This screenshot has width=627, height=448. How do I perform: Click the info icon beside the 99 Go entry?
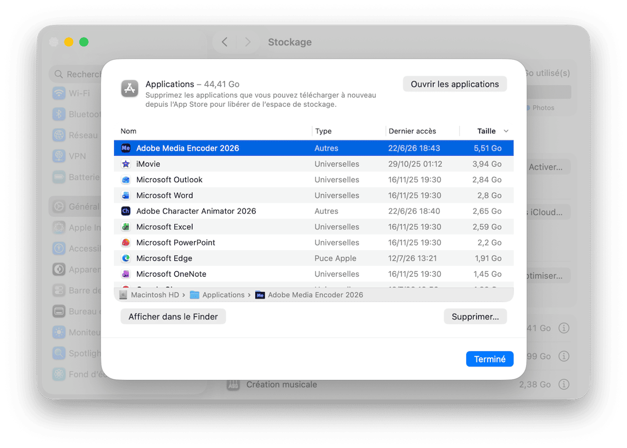pyautogui.click(x=564, y=356)
